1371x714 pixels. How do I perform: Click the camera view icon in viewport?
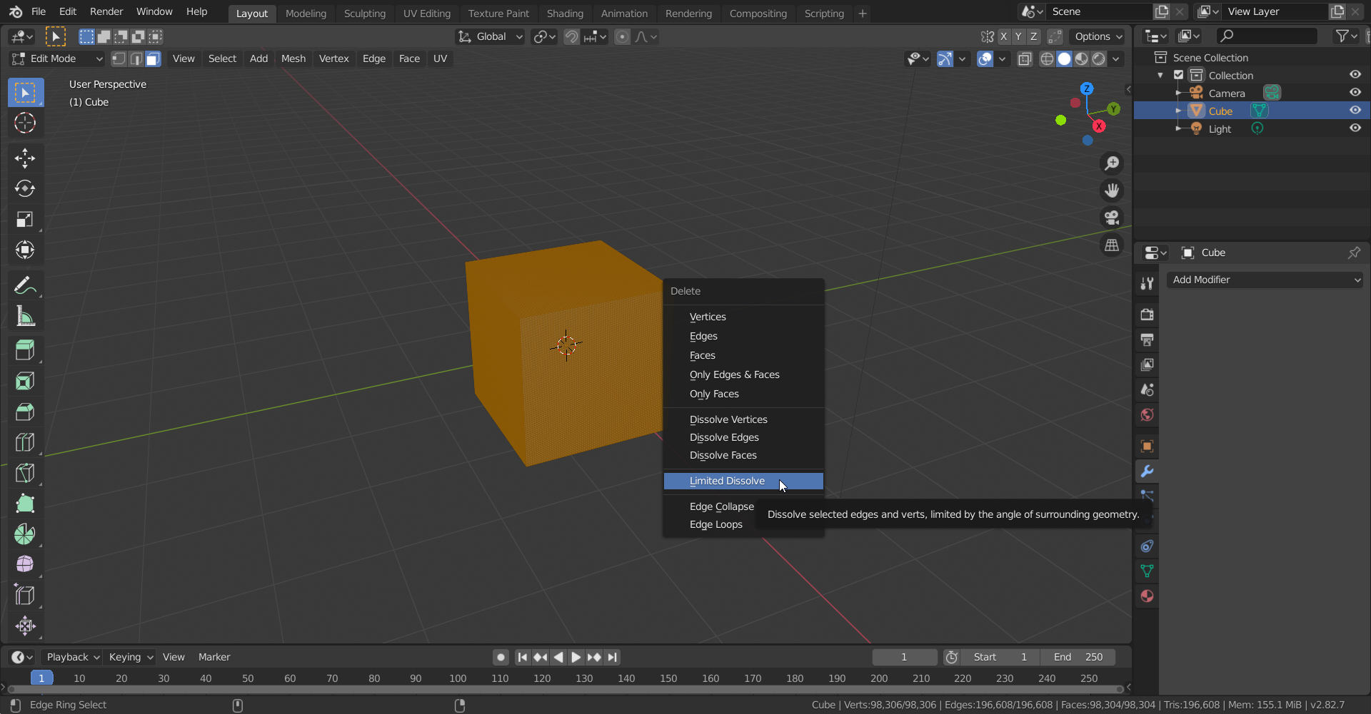point(1112,218)
